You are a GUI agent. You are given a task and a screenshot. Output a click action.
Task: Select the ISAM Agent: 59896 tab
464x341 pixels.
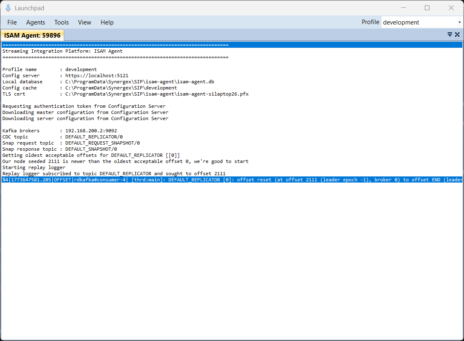point(32,36)
